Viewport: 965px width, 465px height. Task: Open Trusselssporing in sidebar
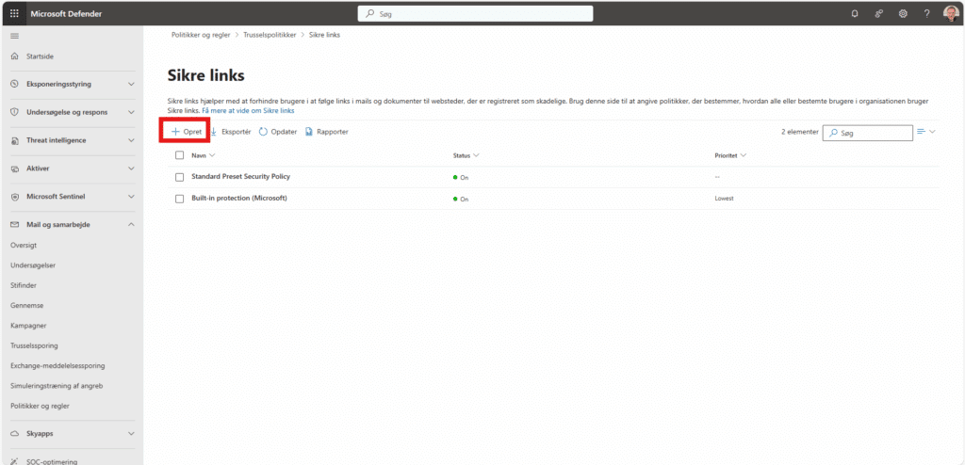click(35, 345)
